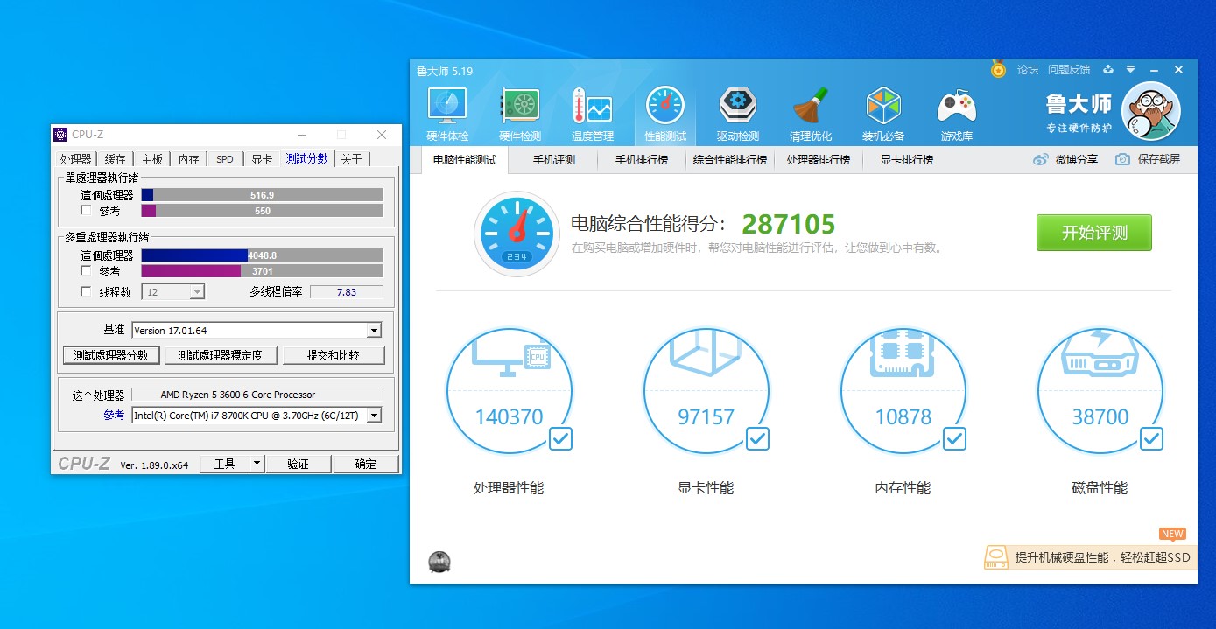The height and width of the screenshot is (629, 1216).
Task: Open the Lu Dashi main menu triangle icon
Action: 1130,69
